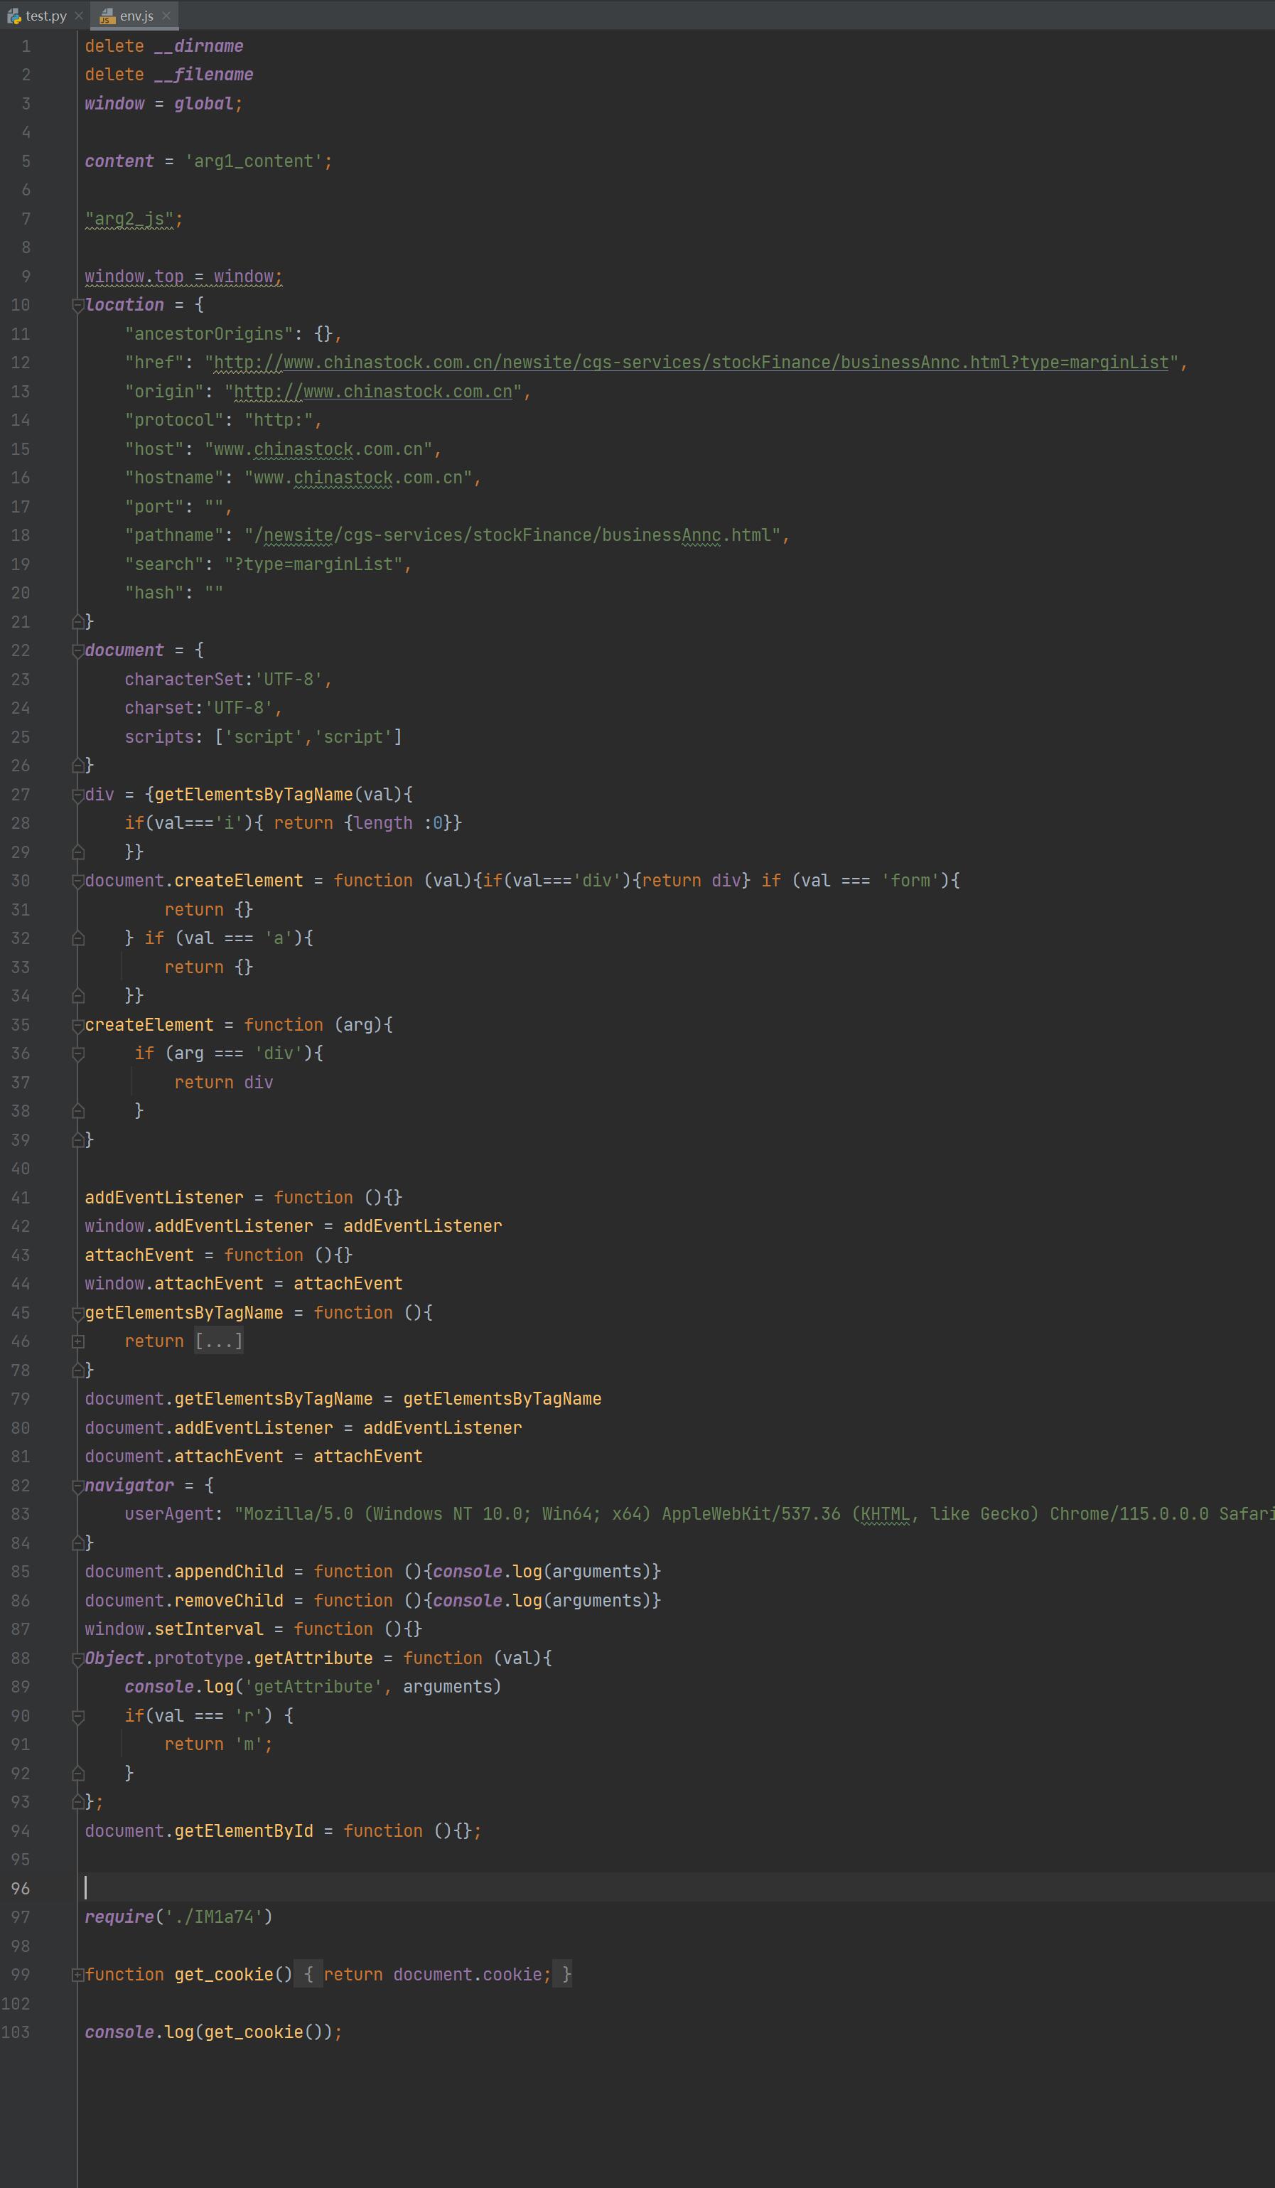Click fold end marker at line 93
Viewport: 1275px width, 2188px height.
pos(77,1801)
